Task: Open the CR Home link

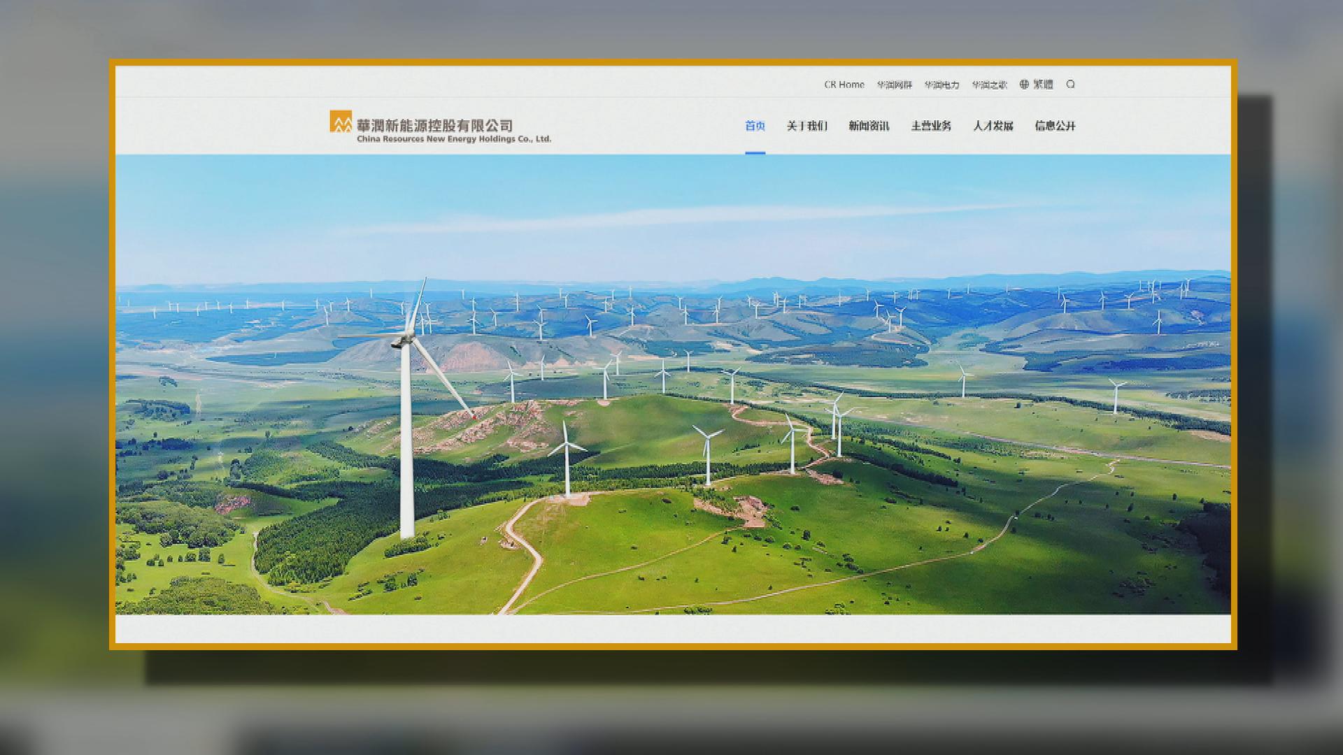Action: coord(844,85)
